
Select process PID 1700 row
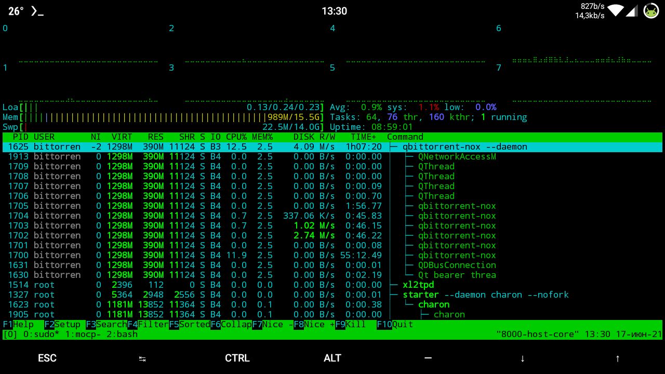332,255
